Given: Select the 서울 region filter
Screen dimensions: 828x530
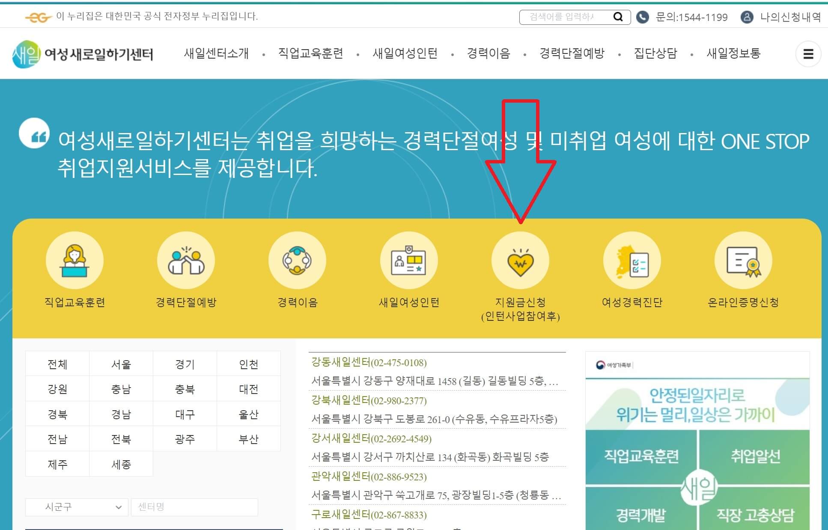Looking at the screenshot, I should tap(121, 364).
